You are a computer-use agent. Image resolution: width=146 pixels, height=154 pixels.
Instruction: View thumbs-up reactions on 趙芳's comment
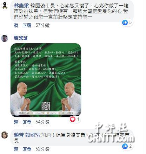[127, 146]
